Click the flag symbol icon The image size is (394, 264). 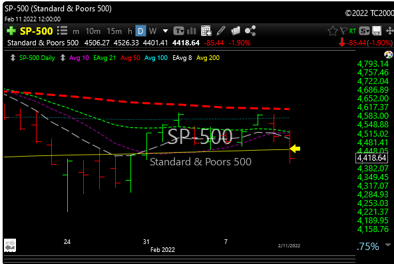343,31
